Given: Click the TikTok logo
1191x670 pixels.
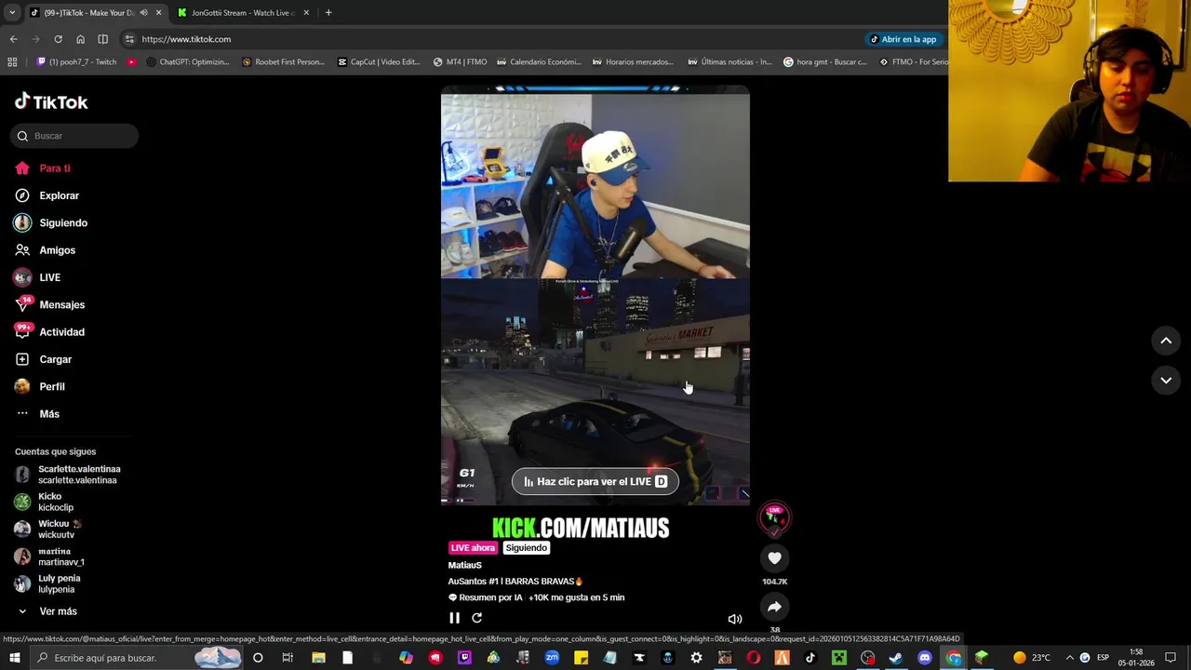Looking at the screenshot, I should click(x=51, y=101).
